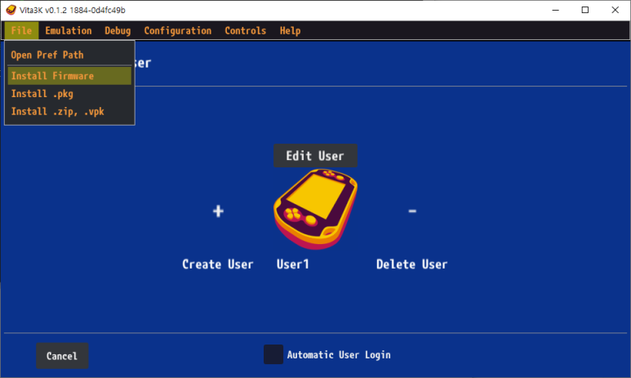Choose Open Pref Path from File menu
The image size is (631, 378).
[x=69, y=55]
